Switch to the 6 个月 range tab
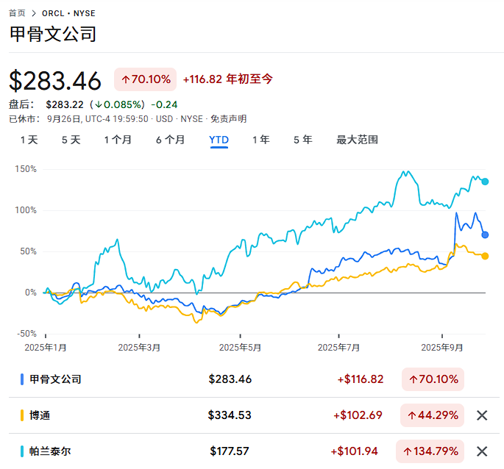This screenshot has height=469, width=504. [x=170, y=140]
